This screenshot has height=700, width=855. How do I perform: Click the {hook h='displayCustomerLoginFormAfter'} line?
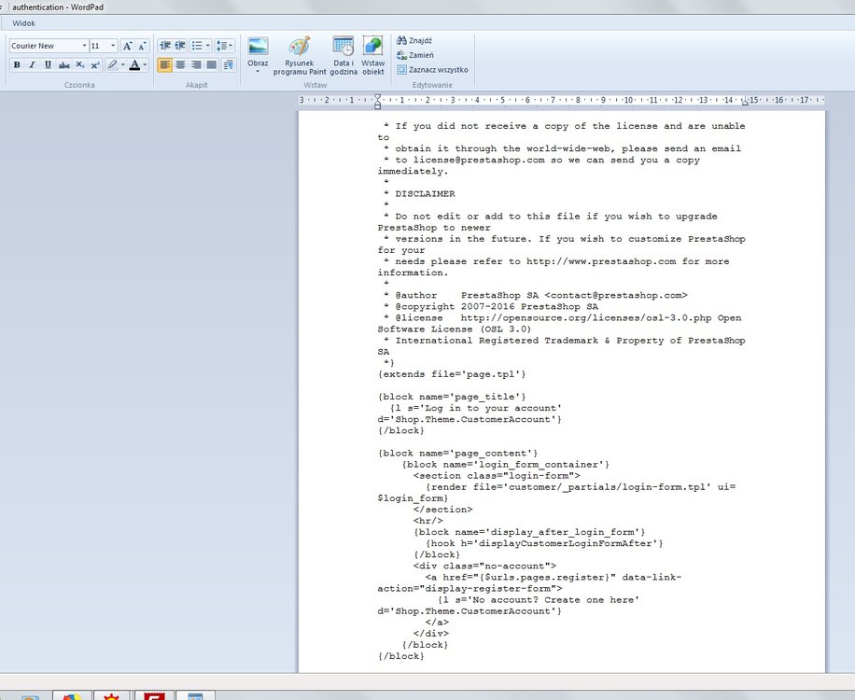(x=544, y=543)
